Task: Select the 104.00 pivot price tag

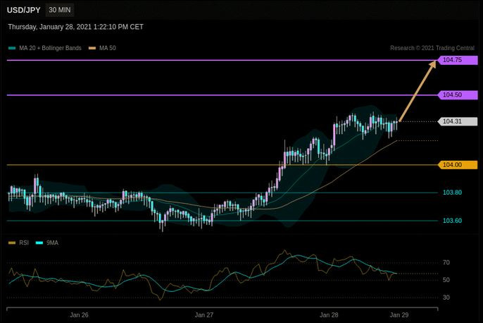Action: coord(458,165)
